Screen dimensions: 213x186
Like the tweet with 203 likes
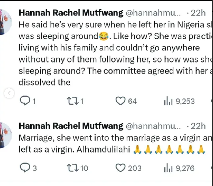point(120,168)
